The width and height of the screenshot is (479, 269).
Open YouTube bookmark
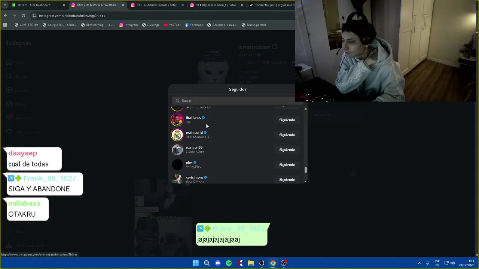point(172,25)
